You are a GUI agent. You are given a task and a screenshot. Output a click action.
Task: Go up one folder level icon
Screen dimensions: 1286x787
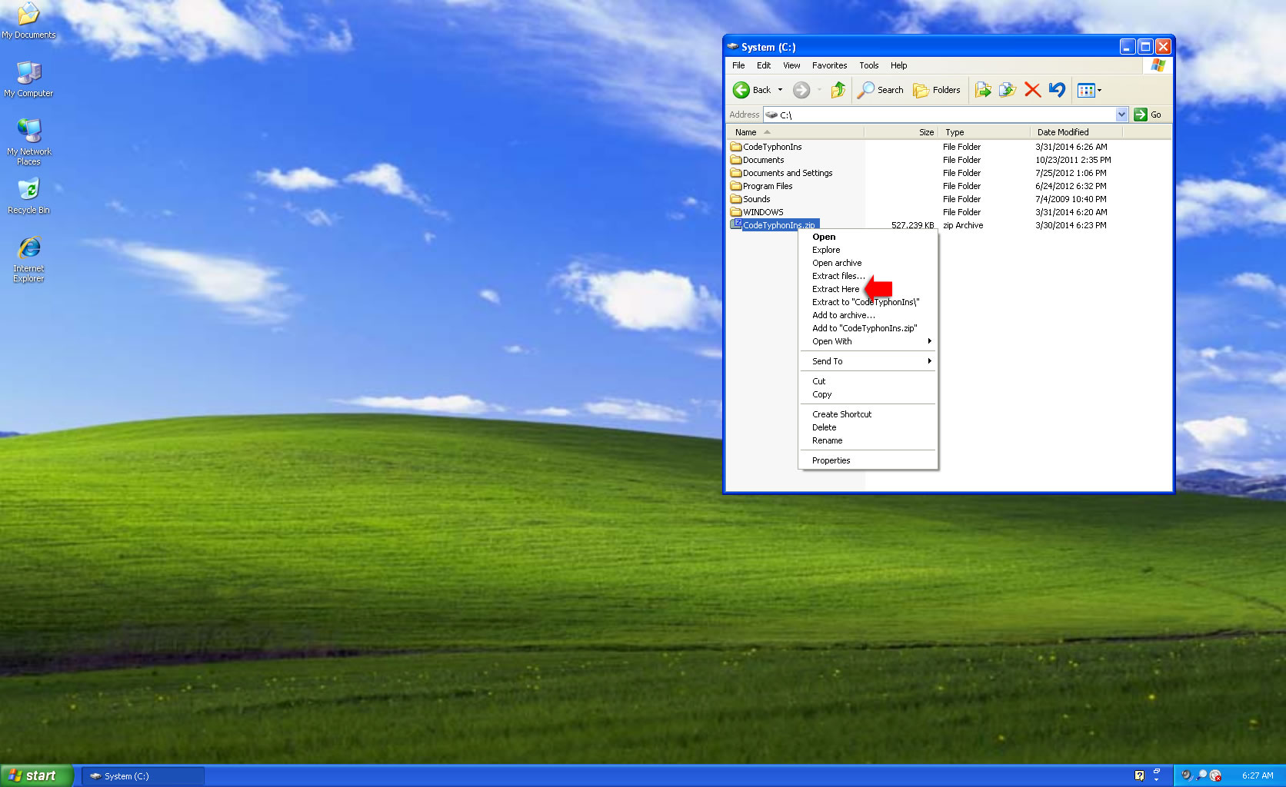(x=838, y=90)
